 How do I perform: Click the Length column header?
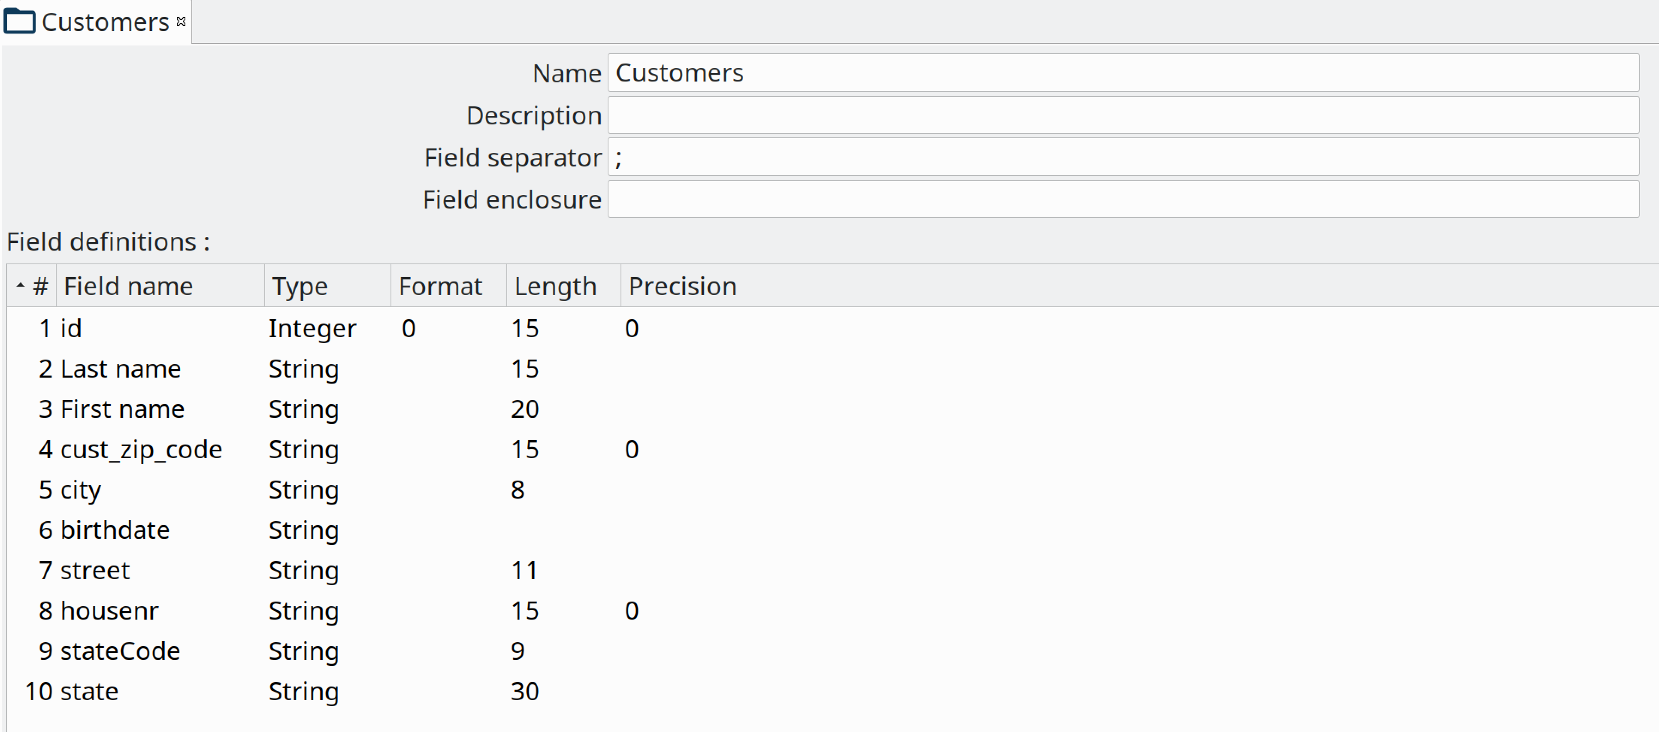[x=555, y=287]
